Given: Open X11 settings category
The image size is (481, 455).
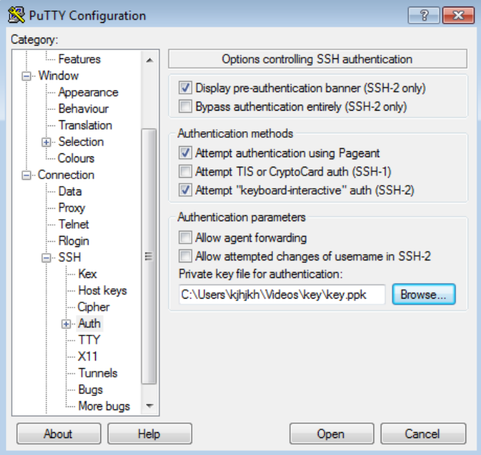Looking at the screenshot, I should (x=88, y=357).
